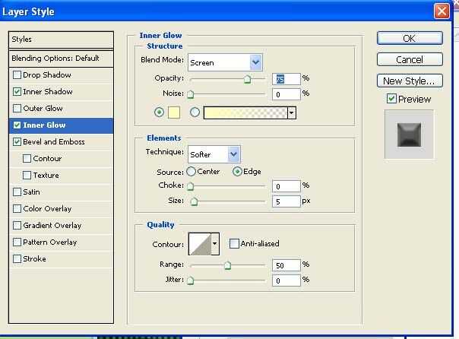The image size is (459, 339).
Task: Click the Jitter slider handle
Action: (x=190, y=280)
